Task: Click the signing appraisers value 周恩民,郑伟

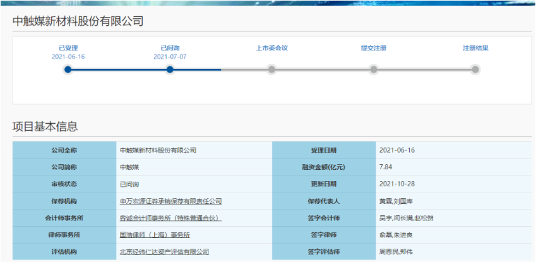Action: [396, 252]
